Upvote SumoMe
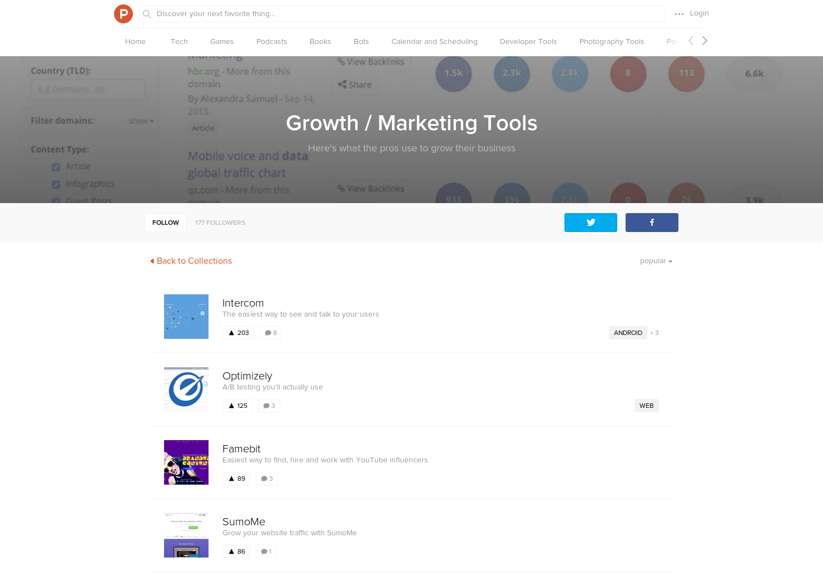Viewport: 823px width, 577px height. 236,551
